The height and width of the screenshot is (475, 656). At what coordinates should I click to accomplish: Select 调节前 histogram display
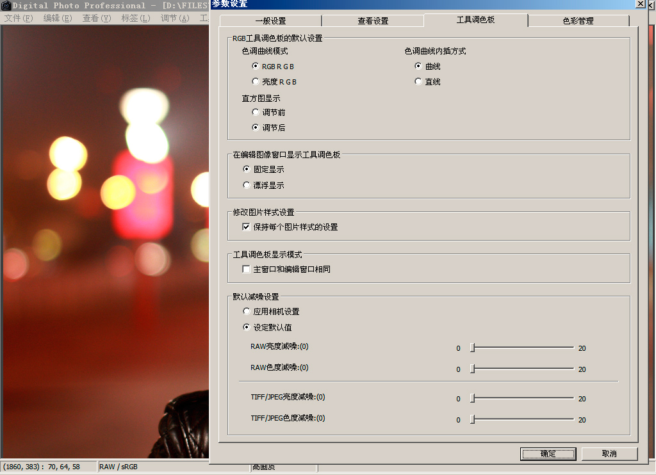click(x=256, y=112)
